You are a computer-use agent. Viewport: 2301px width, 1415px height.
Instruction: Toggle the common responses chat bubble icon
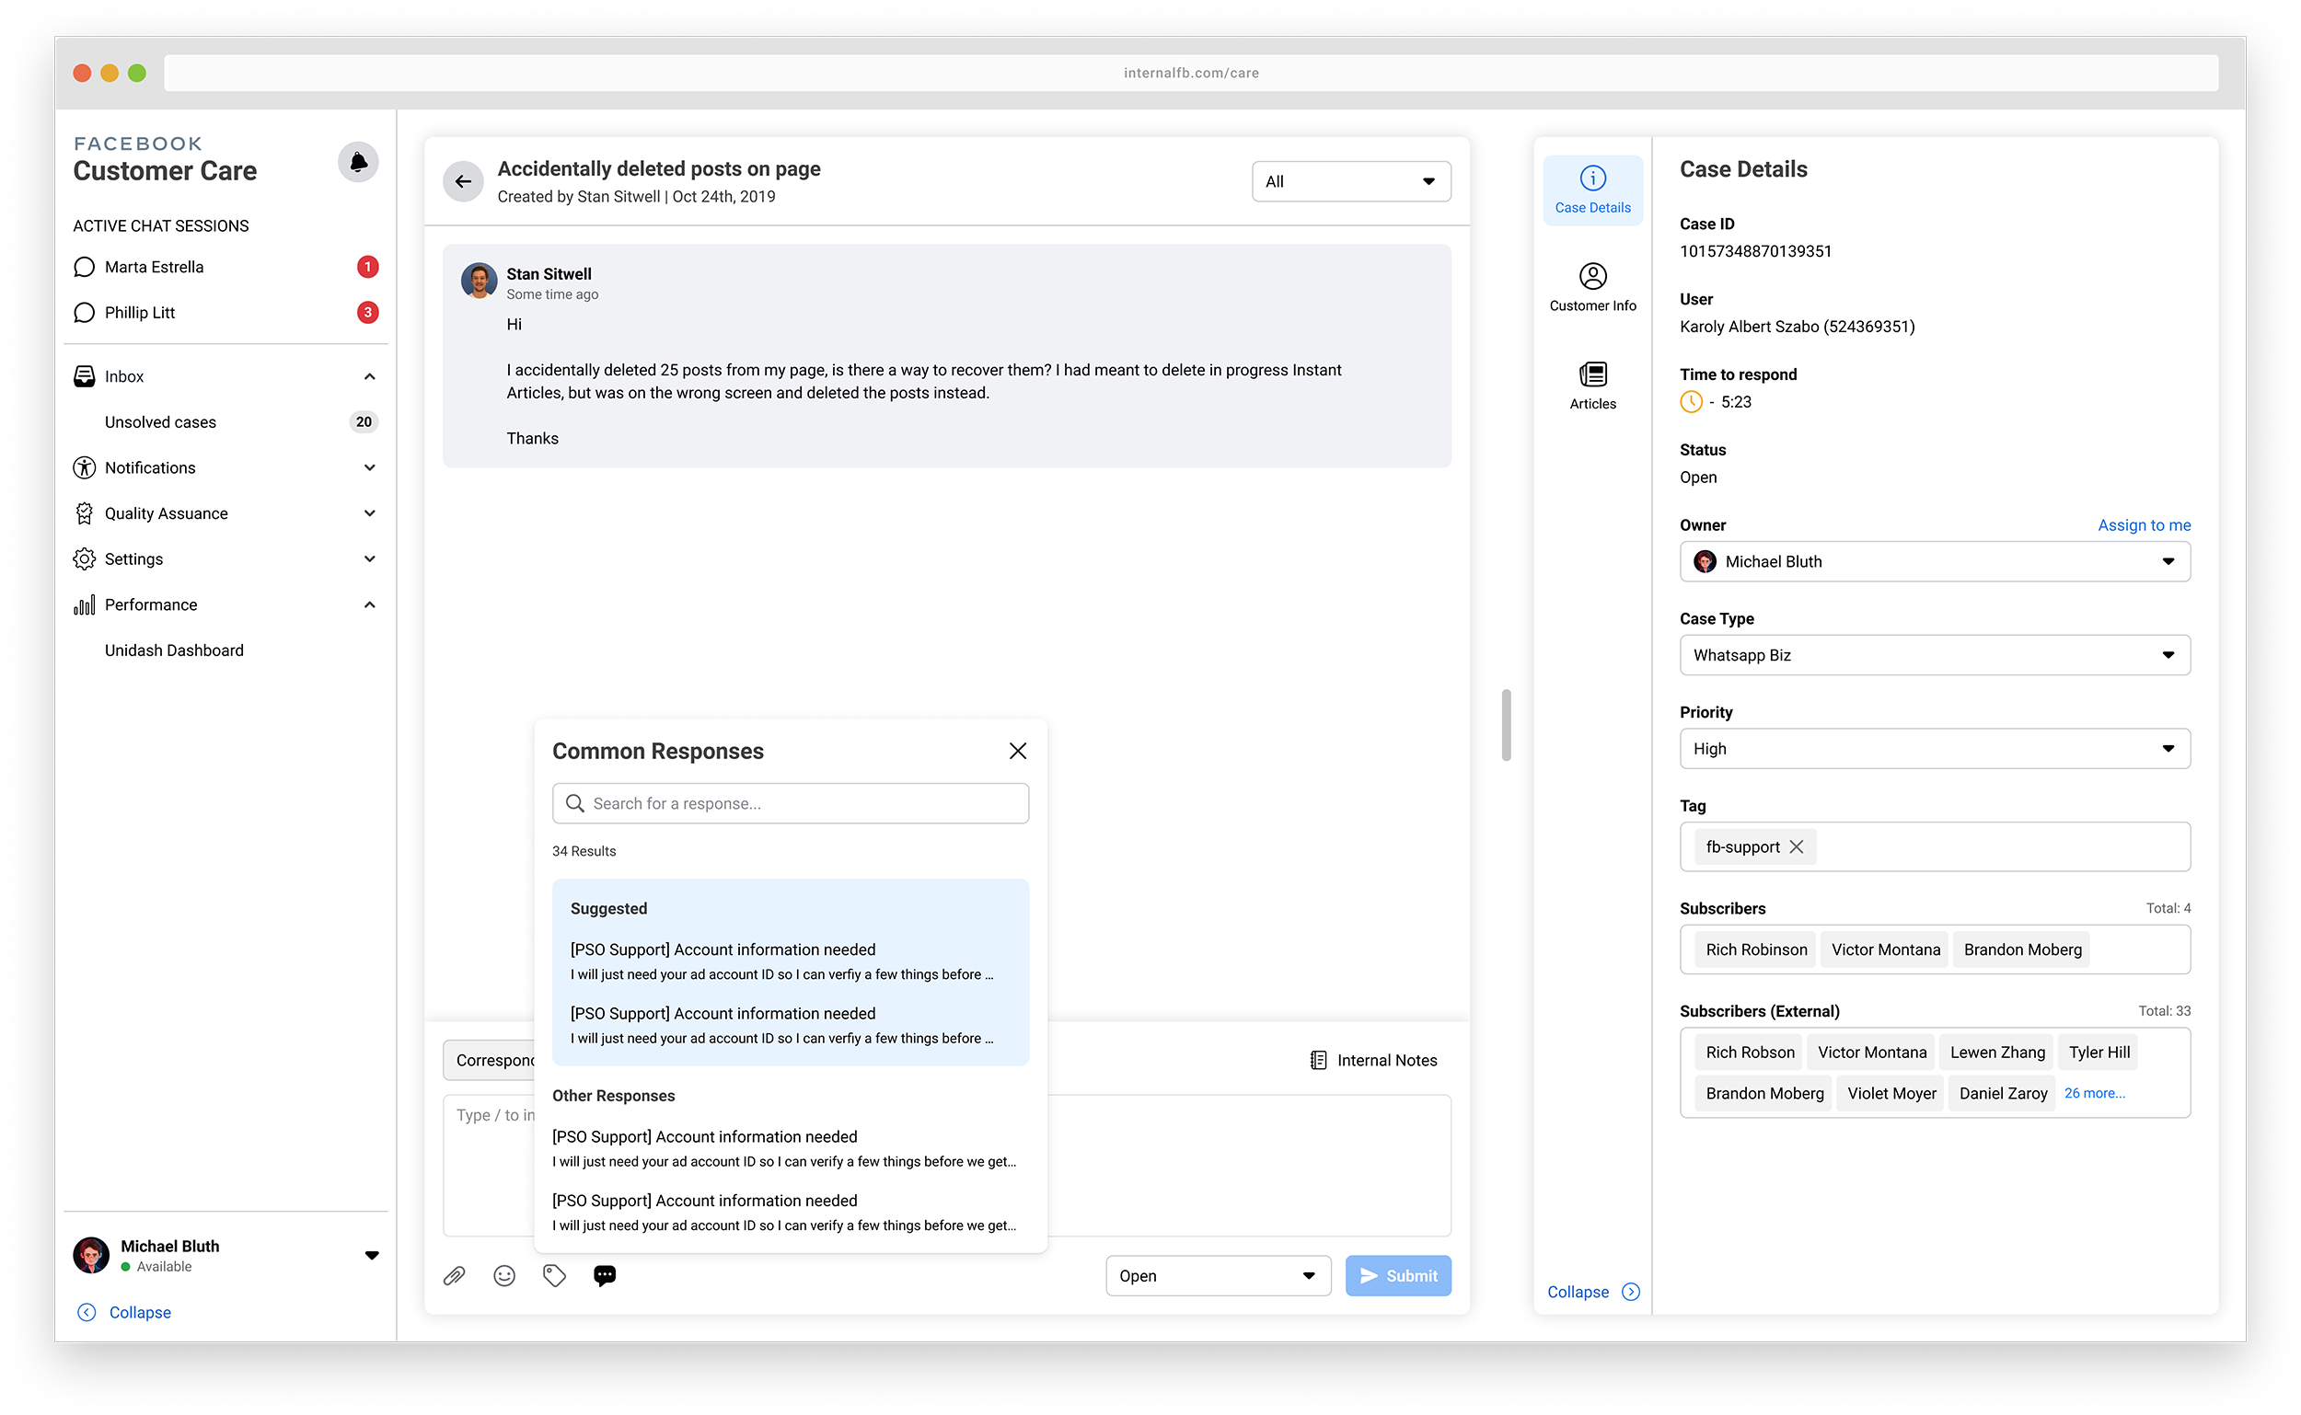[605, 1275]
